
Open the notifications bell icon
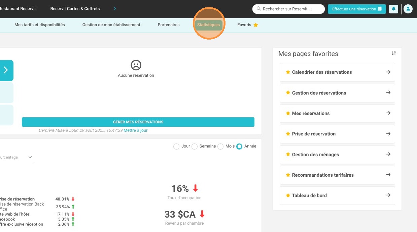click(x=393, y=9)
